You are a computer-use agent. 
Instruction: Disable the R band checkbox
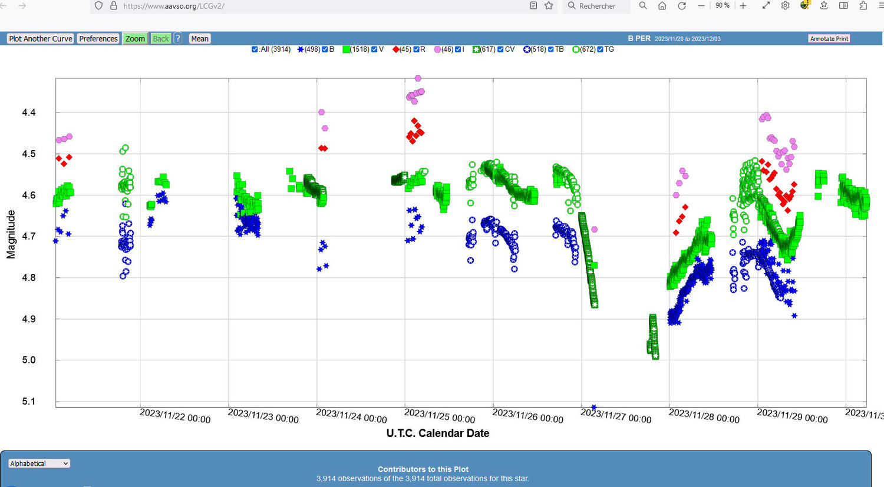pos(416,49)
